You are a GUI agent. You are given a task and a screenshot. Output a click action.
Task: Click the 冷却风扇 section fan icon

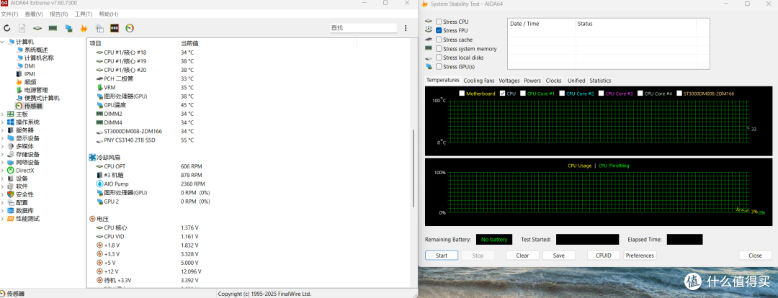tap(92, 157)
